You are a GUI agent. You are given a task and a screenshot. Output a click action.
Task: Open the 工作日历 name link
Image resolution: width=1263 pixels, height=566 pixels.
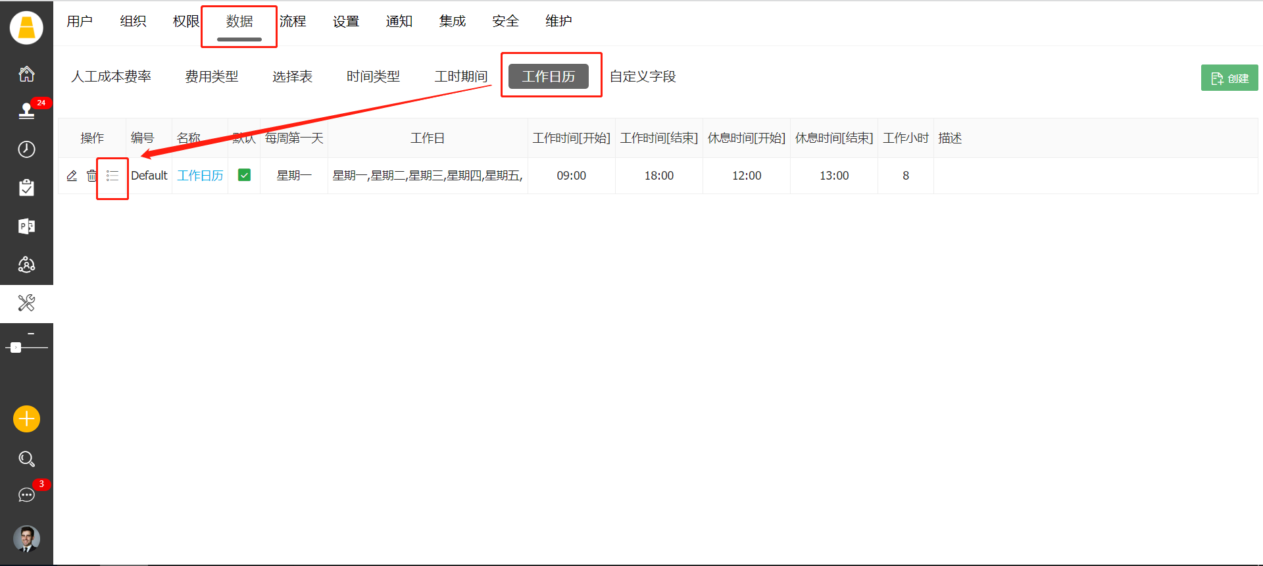(200, 176)
